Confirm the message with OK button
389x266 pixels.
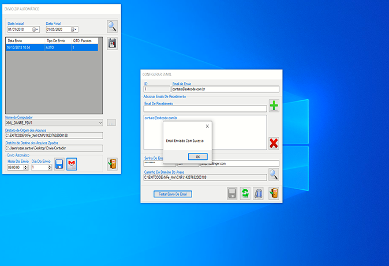pyautogui.click(x=198, y=157)
